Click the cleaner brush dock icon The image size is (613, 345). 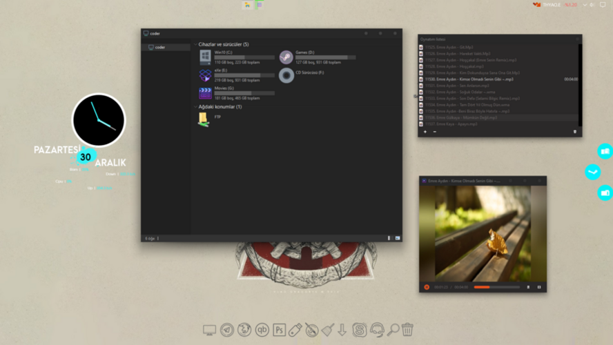328,330
